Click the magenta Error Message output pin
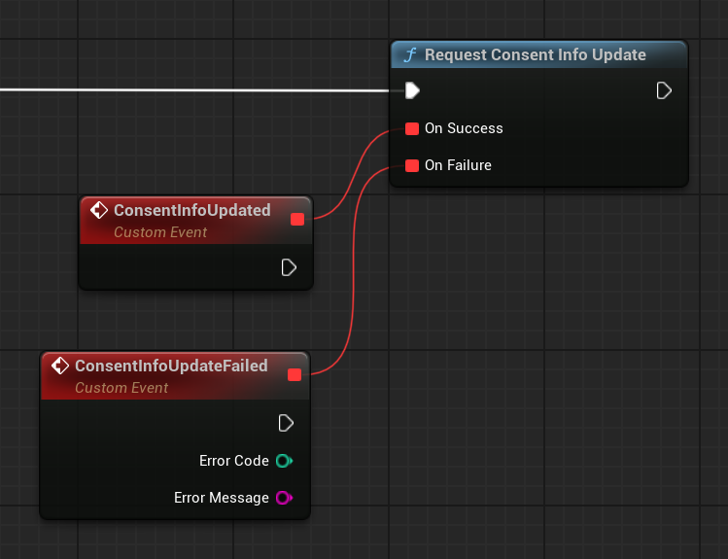Image resolution: width=728 pixels, height=559 pixels. coord(284,498)
